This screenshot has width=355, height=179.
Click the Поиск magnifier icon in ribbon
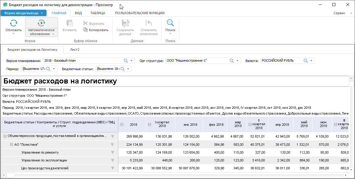point(170,23)
